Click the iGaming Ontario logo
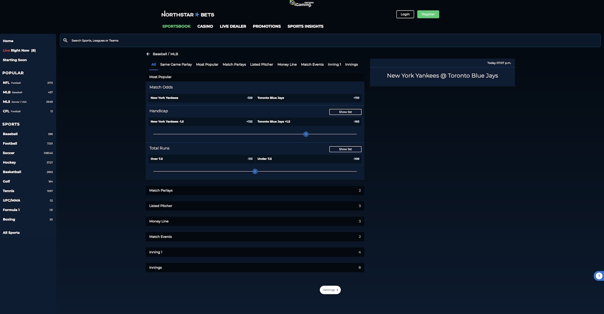 pyautogui.click(x=302, y=4)
